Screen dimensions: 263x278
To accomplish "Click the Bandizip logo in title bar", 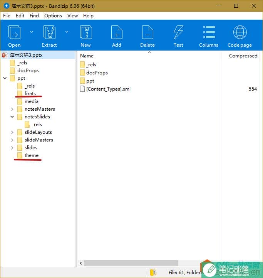I will click(7, 6).
